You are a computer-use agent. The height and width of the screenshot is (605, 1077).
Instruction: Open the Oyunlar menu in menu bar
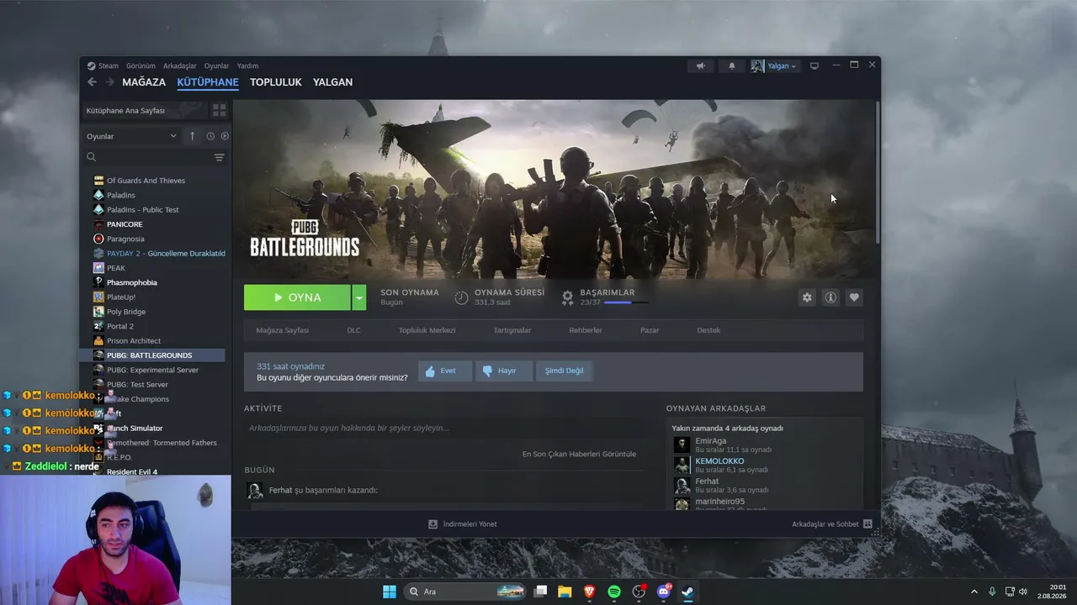[216, 66]
